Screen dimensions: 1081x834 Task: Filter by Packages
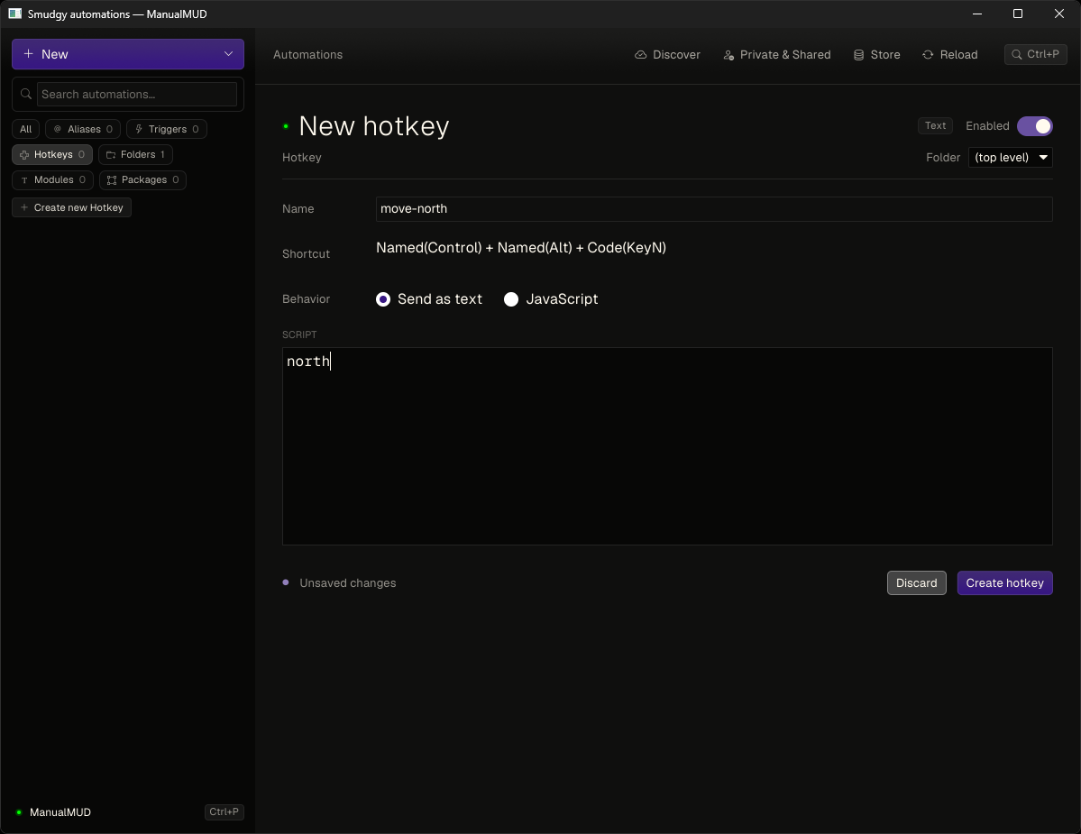143,180
